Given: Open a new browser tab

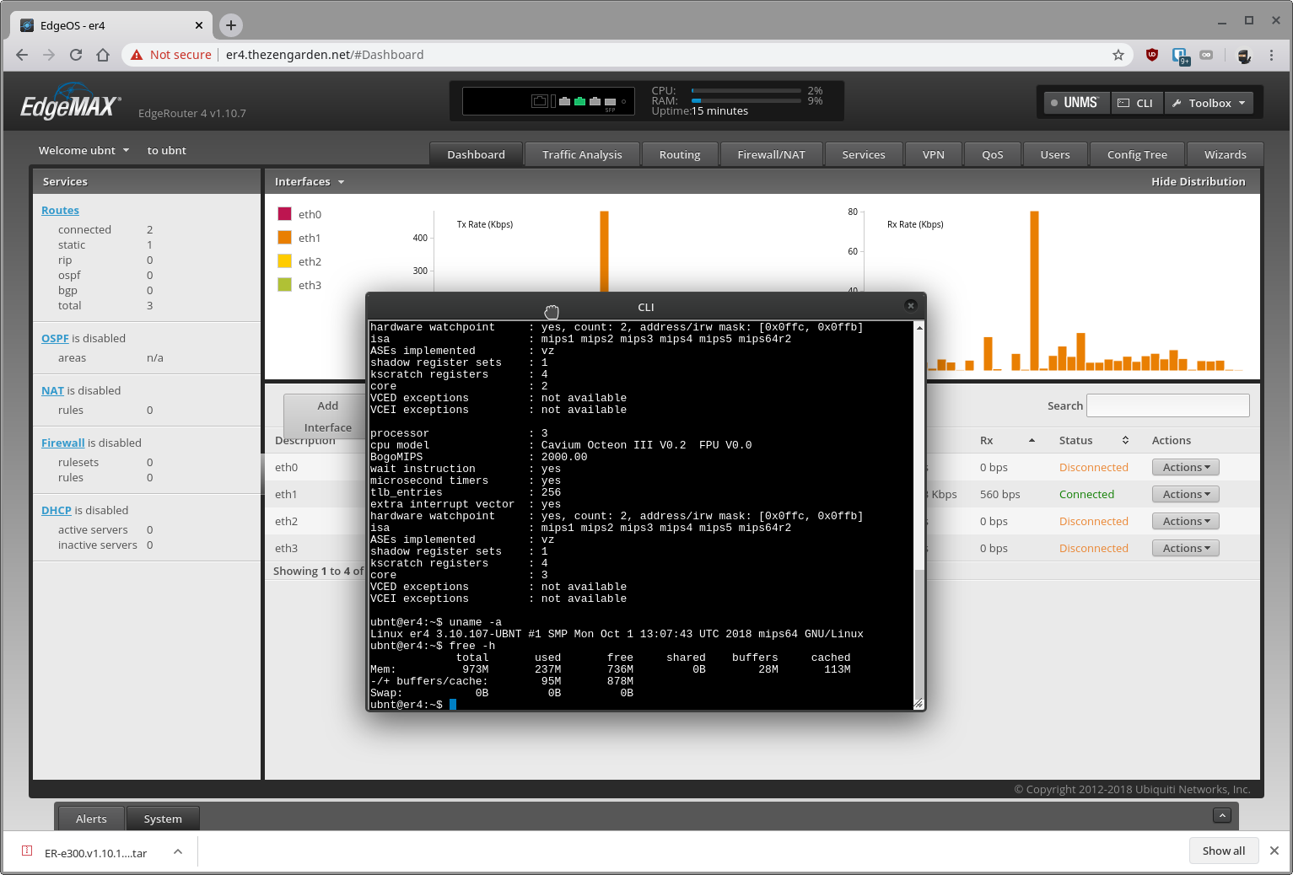Looking at the screenshot, I should [230, 25].
